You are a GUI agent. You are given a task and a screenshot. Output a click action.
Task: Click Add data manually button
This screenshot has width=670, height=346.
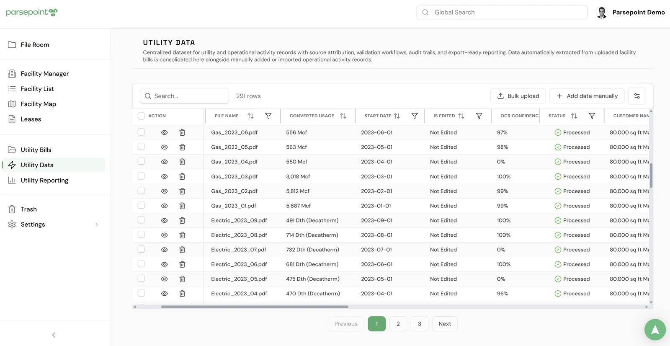(x=587, y=96)
